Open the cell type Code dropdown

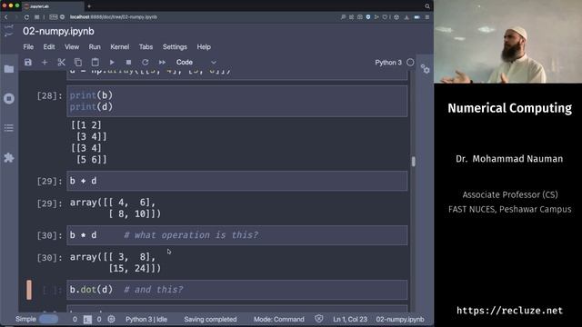[x=196, y=63]
